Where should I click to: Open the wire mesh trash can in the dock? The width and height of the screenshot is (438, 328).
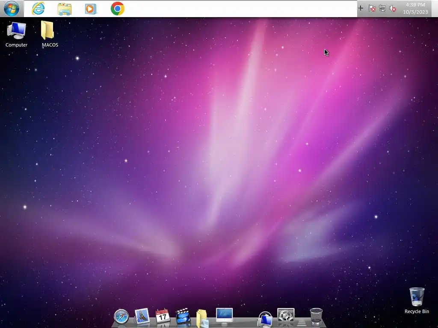[316, 316]
